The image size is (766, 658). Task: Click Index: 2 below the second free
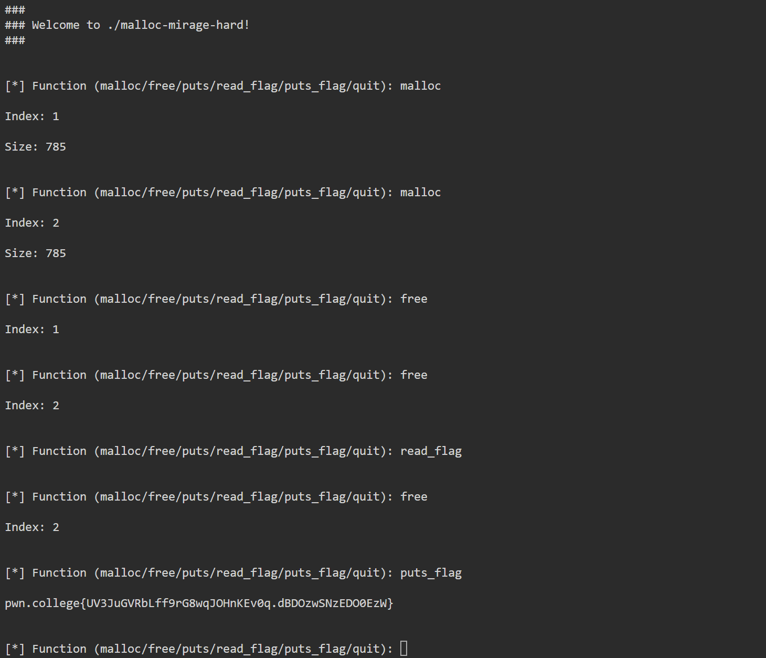[32, 406]
